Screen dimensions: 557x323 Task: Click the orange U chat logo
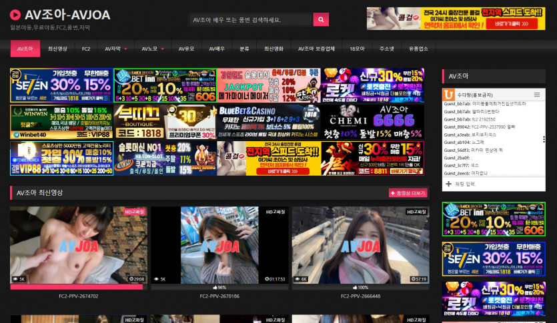point(449,95)
